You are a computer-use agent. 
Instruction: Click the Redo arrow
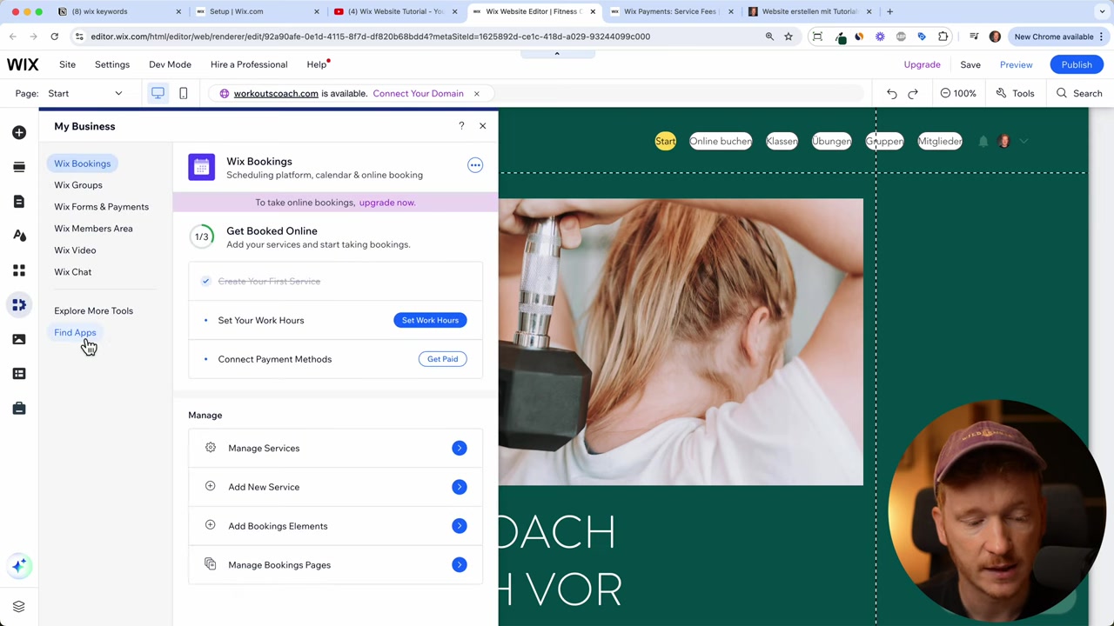point(913,93)
